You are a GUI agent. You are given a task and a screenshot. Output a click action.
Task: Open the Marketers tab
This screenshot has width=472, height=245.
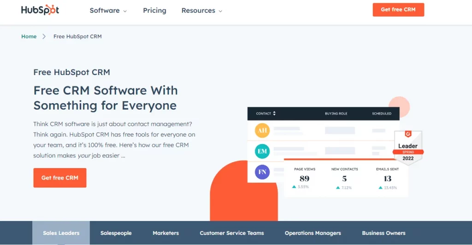(165, 233)
